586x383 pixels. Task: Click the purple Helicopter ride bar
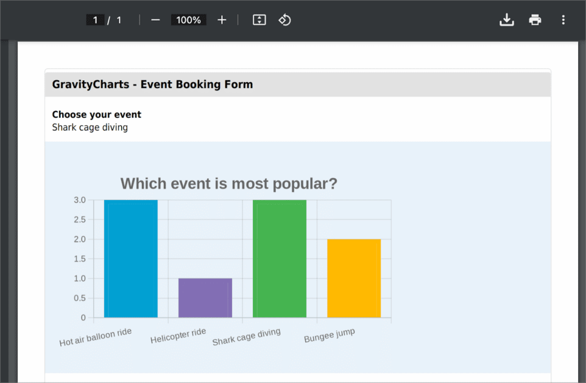205,297
